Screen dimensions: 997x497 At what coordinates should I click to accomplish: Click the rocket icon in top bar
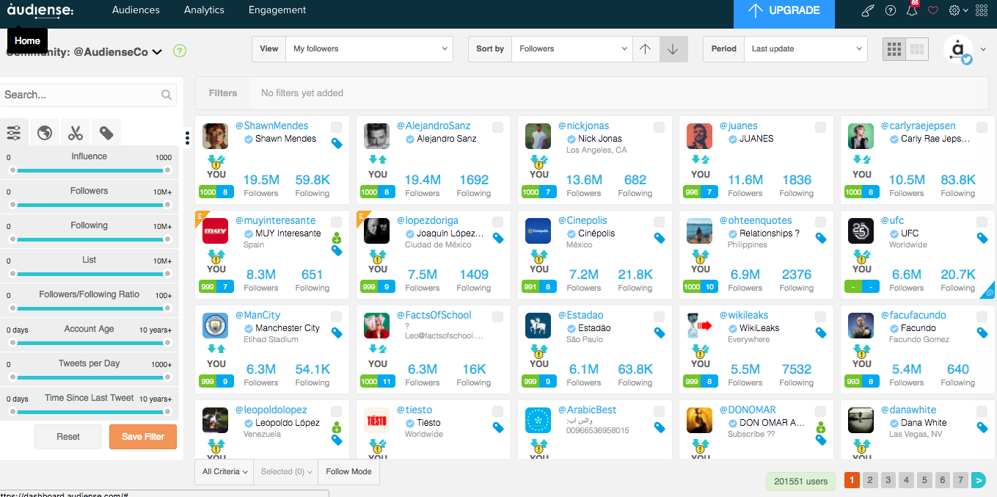pos(868,10)
